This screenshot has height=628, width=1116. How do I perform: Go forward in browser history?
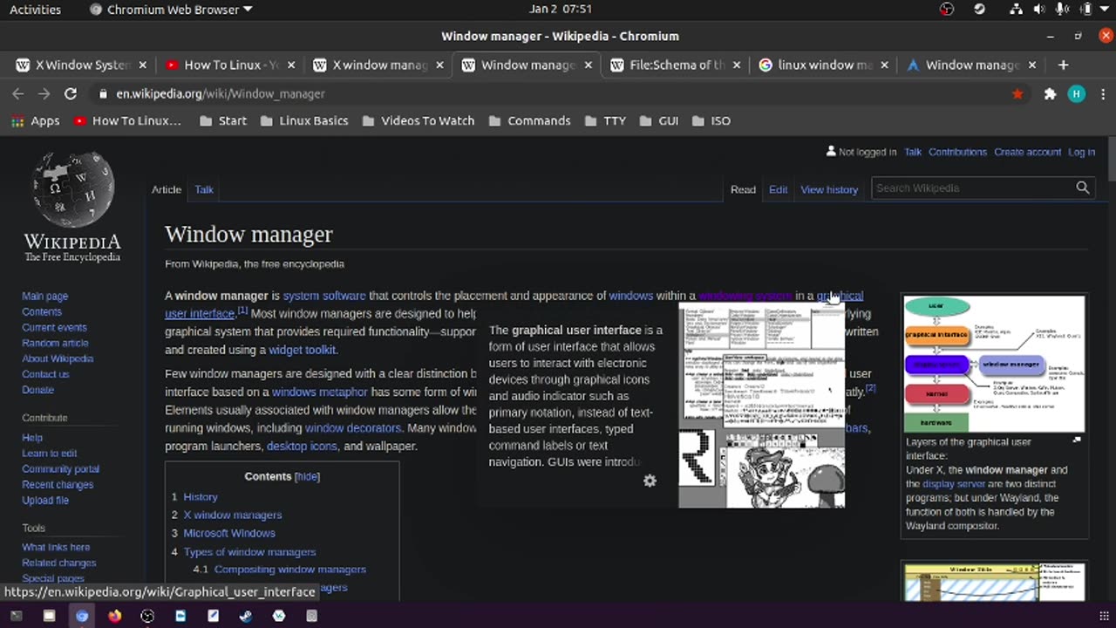click(44, 93)
